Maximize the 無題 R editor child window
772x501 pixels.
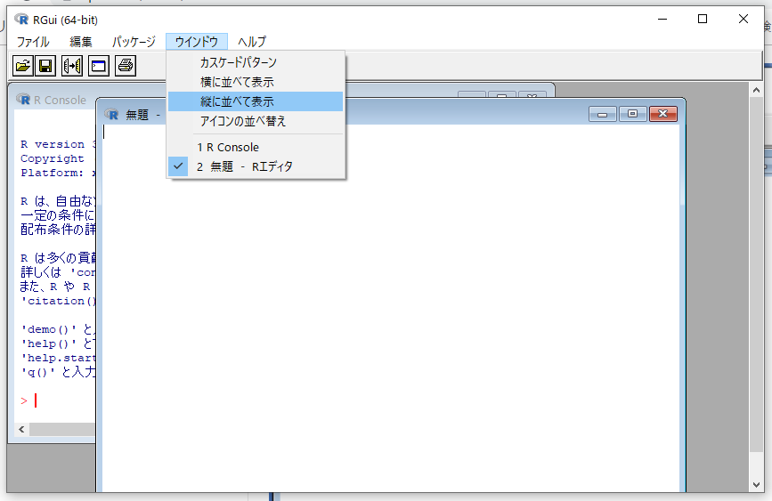pyautogui.click(x=633, y=114)
